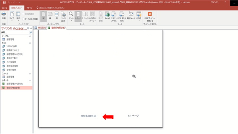Click the 2ページ two-page view icon

tap(85, 16)
